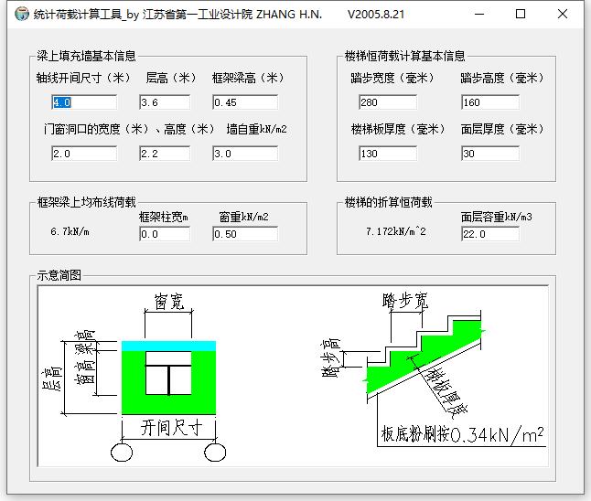This screenshot has width=591, height=501.
Task: Click the 框架梁高 input field showing 0.45
Action: (245, 102)
